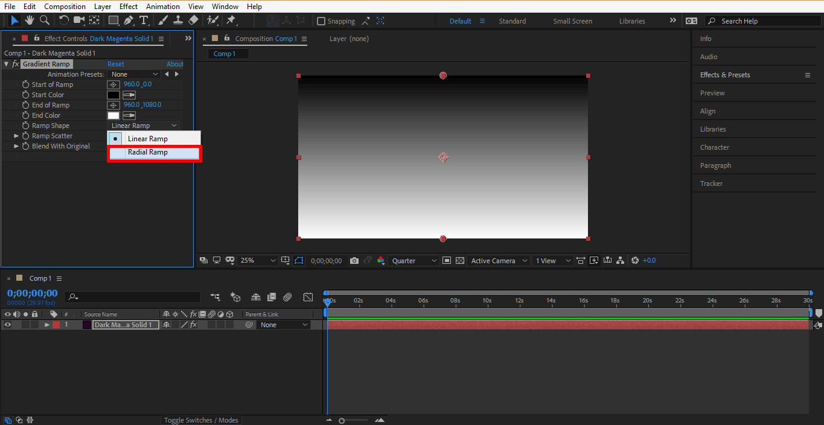Select the Pen tool
Screen dimensions: 824x425
coord(129,21)
